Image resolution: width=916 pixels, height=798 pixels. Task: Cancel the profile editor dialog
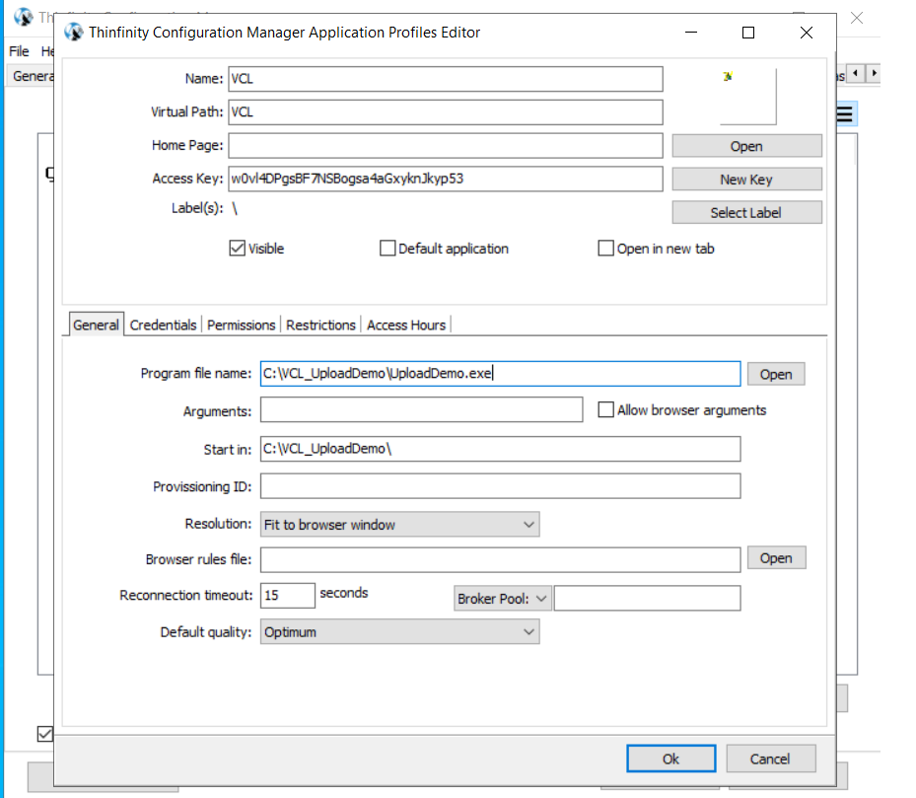tap(770, 759)
